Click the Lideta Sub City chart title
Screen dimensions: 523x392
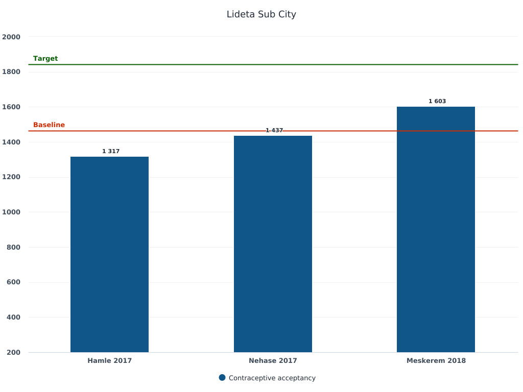[261, 14]
